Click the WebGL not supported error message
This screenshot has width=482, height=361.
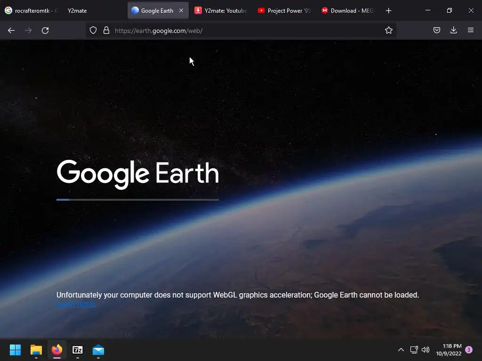[x=238, y=295]
